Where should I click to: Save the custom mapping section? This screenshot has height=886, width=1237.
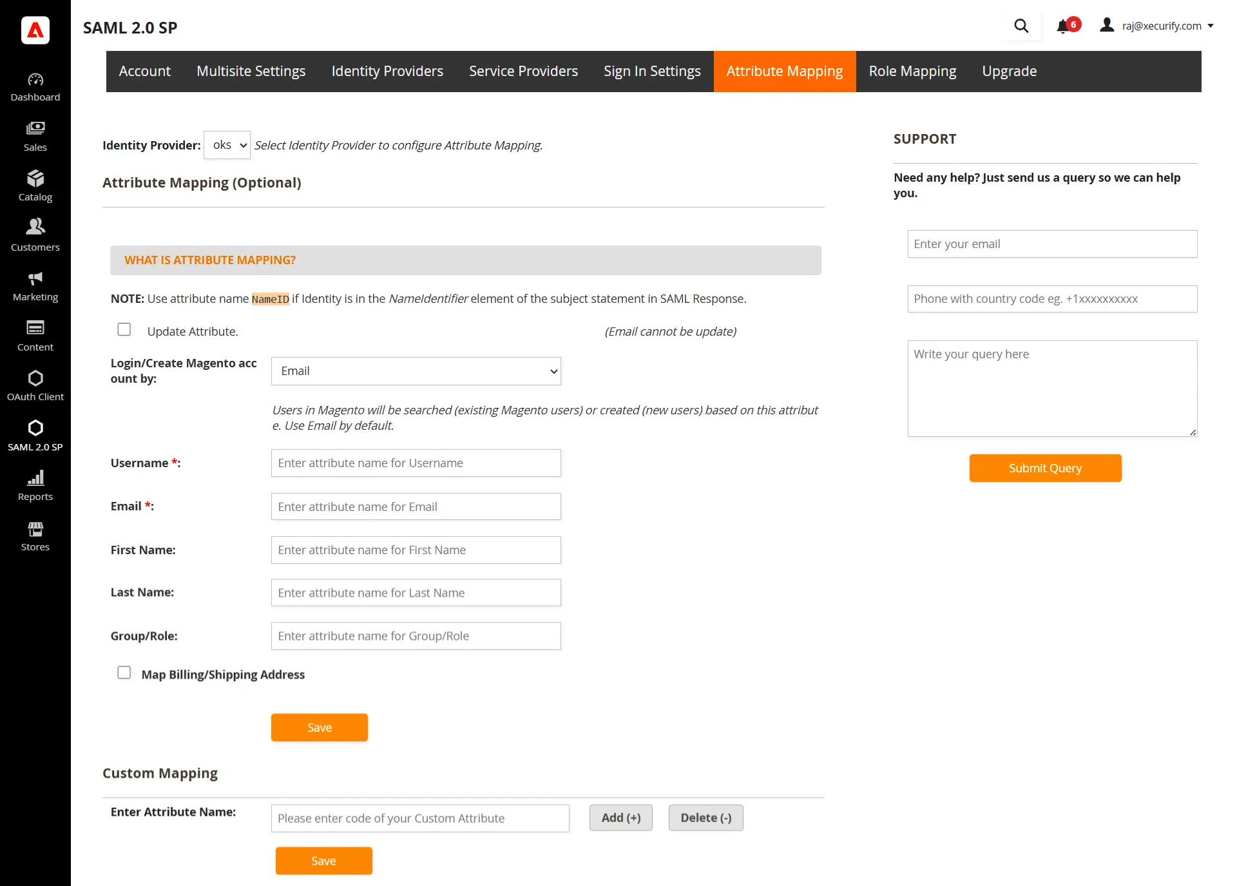[324, 861]
